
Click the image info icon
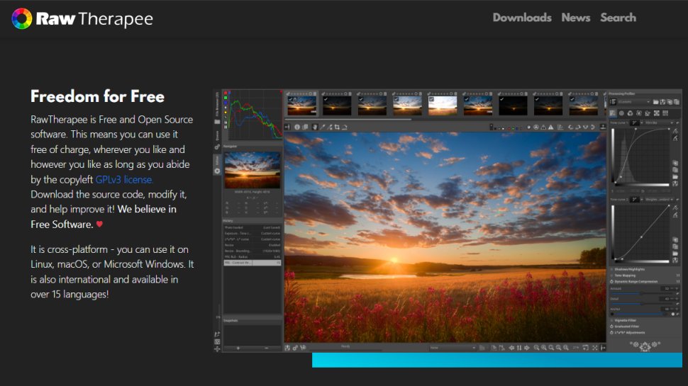[297, 127]
